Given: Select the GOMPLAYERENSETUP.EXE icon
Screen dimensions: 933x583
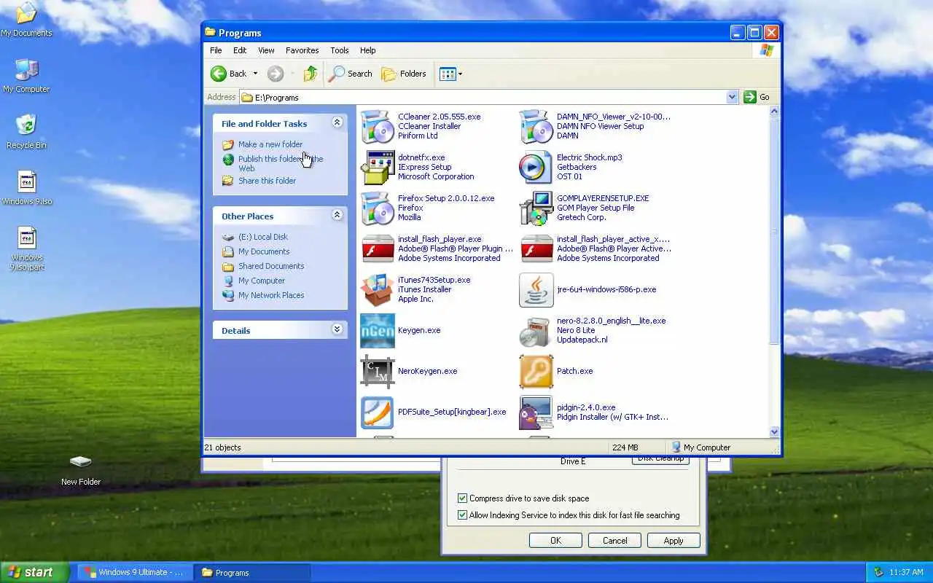Looking at the screenshot, I should coord(536,208).
